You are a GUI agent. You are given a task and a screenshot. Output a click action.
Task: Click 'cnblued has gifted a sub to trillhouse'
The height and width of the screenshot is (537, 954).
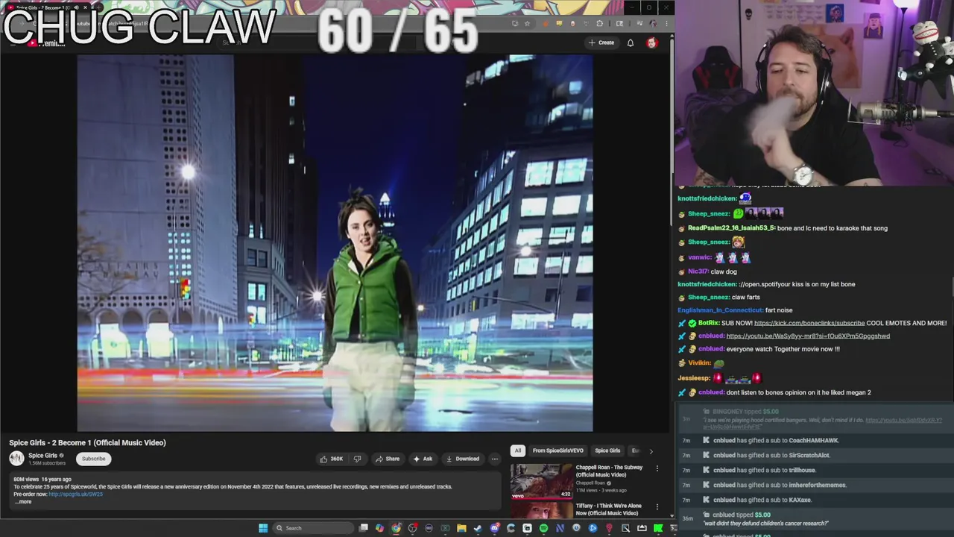pos(764,470)
